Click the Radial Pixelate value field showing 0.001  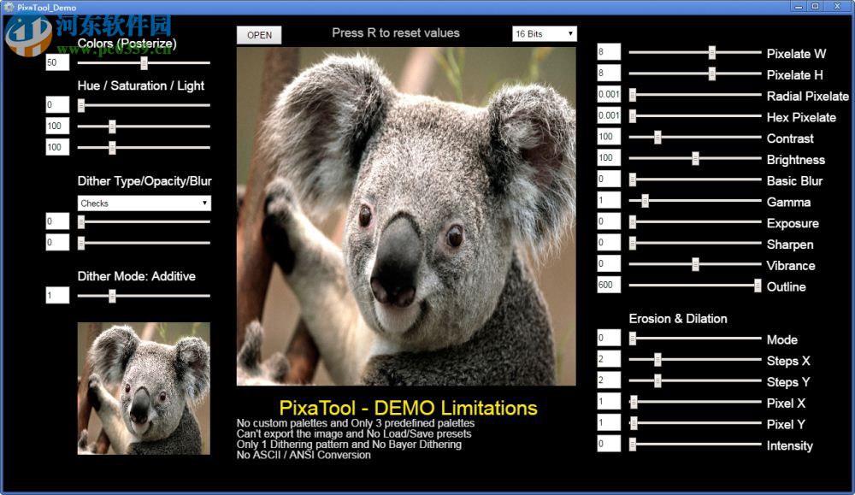click(x=608, y=96)
